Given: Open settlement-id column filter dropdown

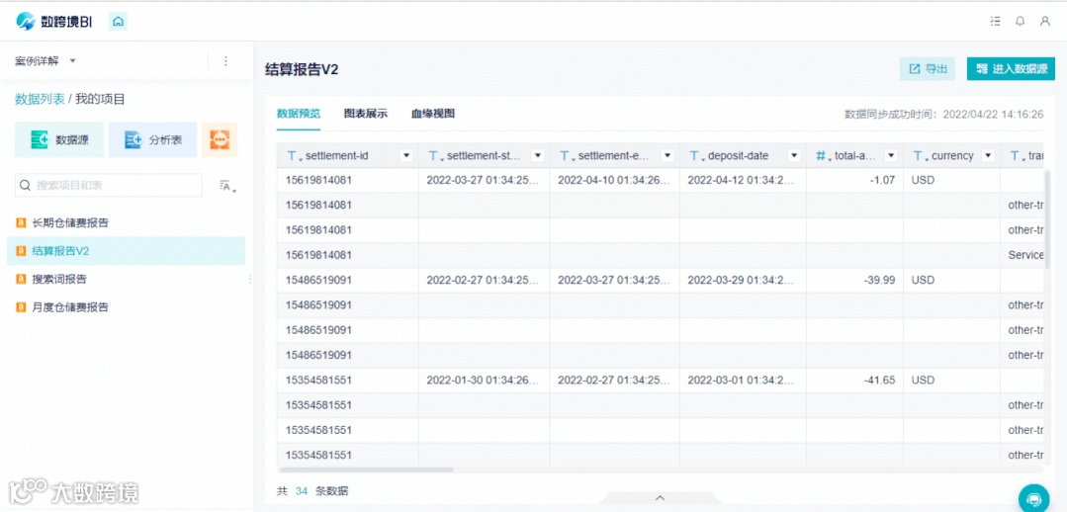Looking at the screenshot, I should point(407,156).
